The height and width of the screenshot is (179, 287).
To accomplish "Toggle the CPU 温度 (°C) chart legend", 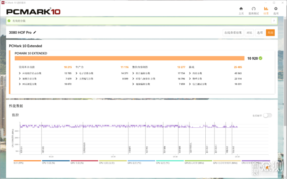I will coord(170,162).
